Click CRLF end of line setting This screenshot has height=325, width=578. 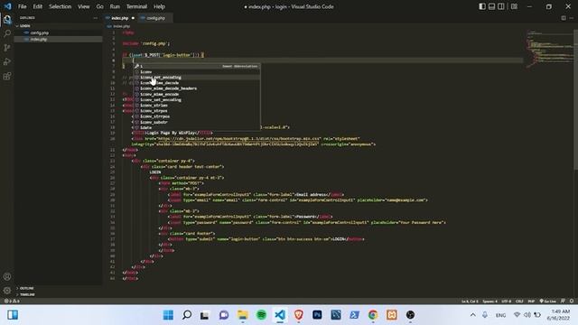pyautogui.click(x=519, y=301)
